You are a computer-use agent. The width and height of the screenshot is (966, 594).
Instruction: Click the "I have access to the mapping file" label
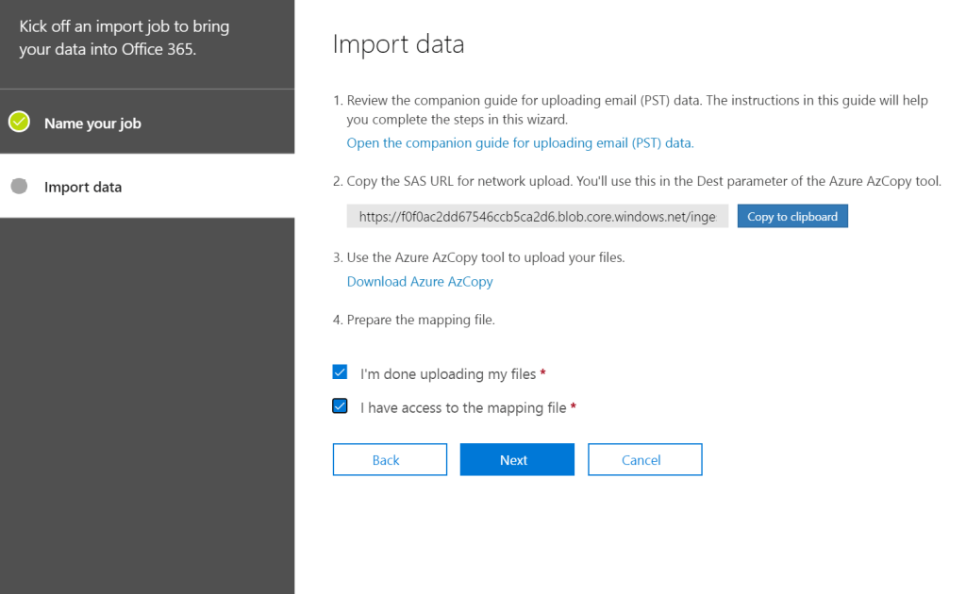(x=463, y=408)
